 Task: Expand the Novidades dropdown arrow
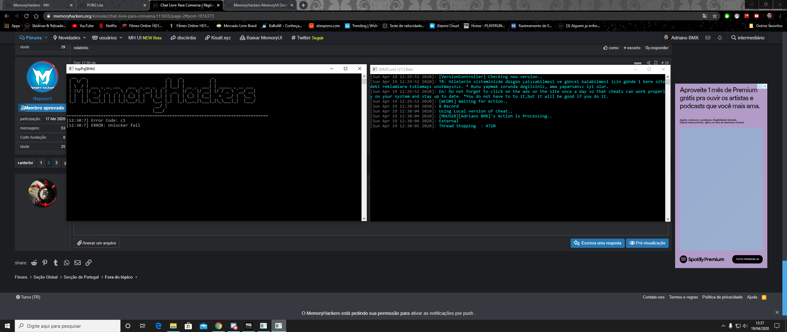(85, 38)
